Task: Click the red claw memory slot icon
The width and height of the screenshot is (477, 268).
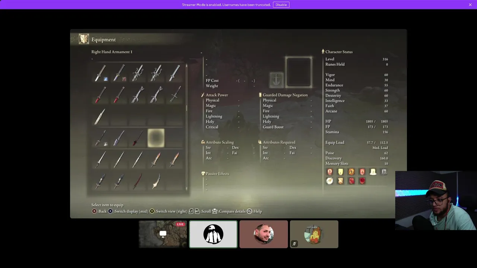Action: coord(351,181)
